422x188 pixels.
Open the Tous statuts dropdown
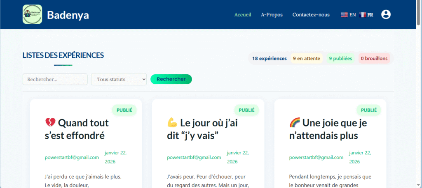119,79
